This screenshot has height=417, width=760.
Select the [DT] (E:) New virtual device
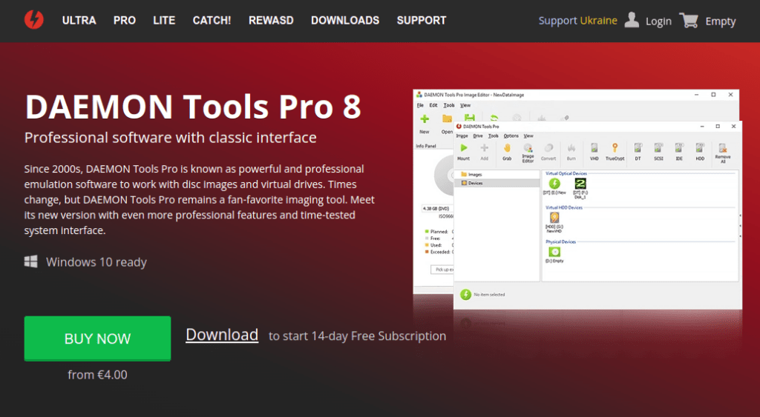(554, 186)
